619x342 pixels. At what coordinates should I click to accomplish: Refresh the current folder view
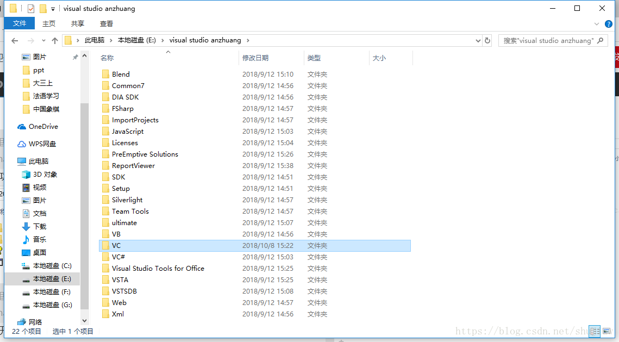pyautogui.click(x=487, y=41)
